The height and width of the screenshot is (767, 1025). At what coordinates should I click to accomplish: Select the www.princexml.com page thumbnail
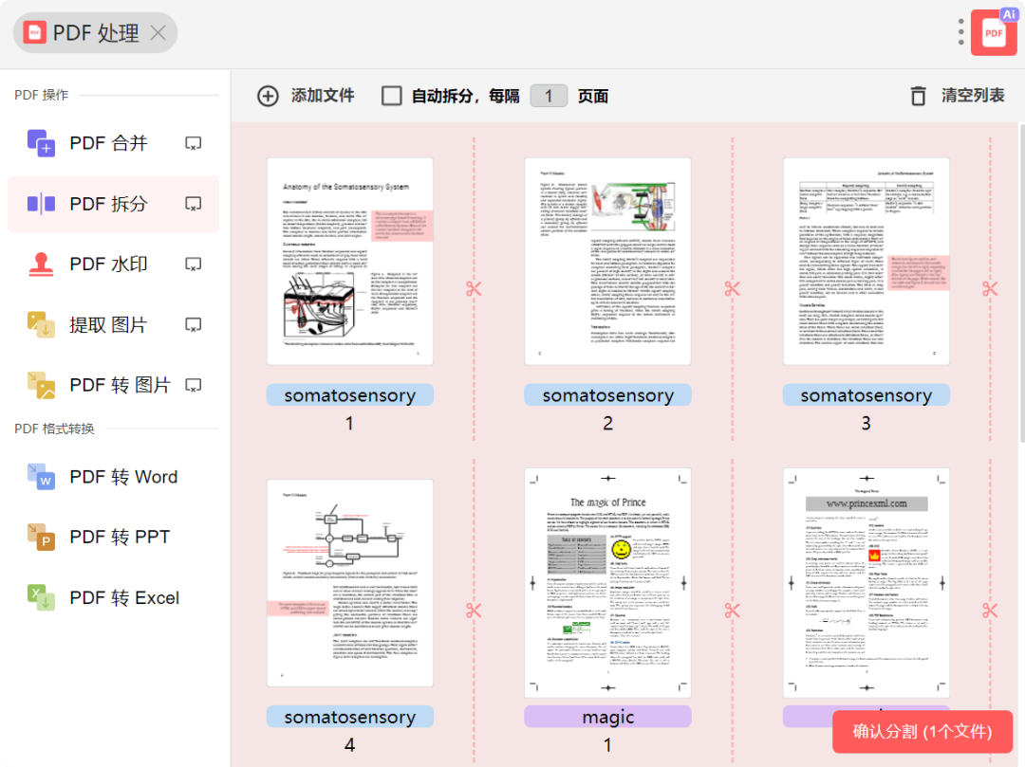pos(867,583)
